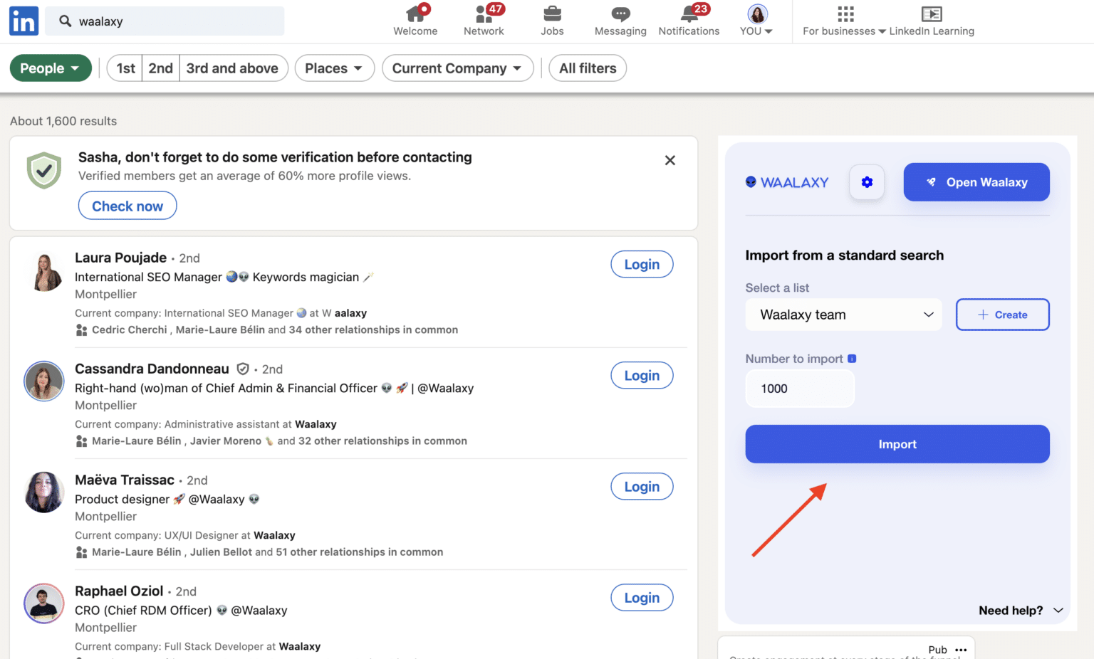
Task: Open Waalaxy settings gear
Action: click(867, 181)
